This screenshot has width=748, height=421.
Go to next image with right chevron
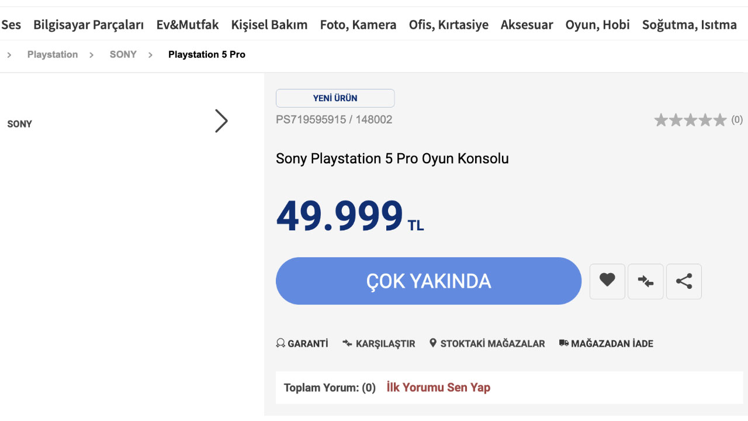(x=221, y=121)
